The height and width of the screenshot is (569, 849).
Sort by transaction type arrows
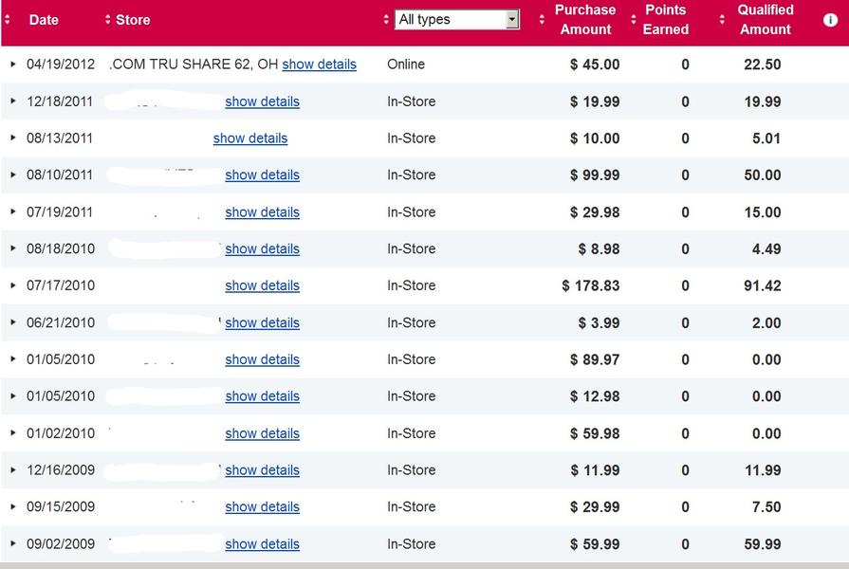pyautogui.click(x=385, y=20)
